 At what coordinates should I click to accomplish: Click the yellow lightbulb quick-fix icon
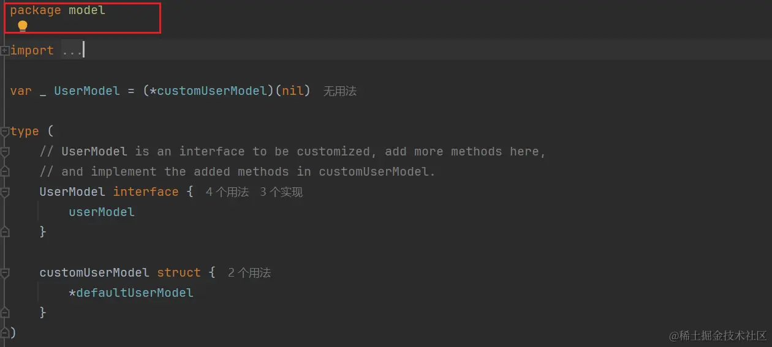[x=23, y=26]
